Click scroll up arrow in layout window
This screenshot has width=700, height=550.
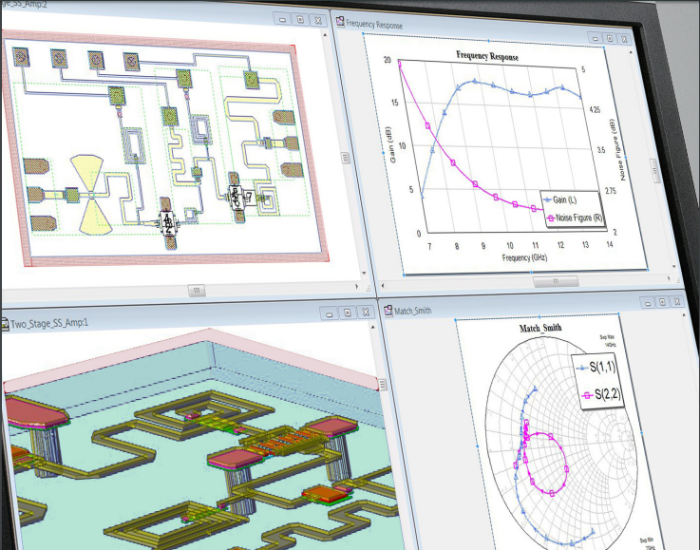click(x=326, y=34)
